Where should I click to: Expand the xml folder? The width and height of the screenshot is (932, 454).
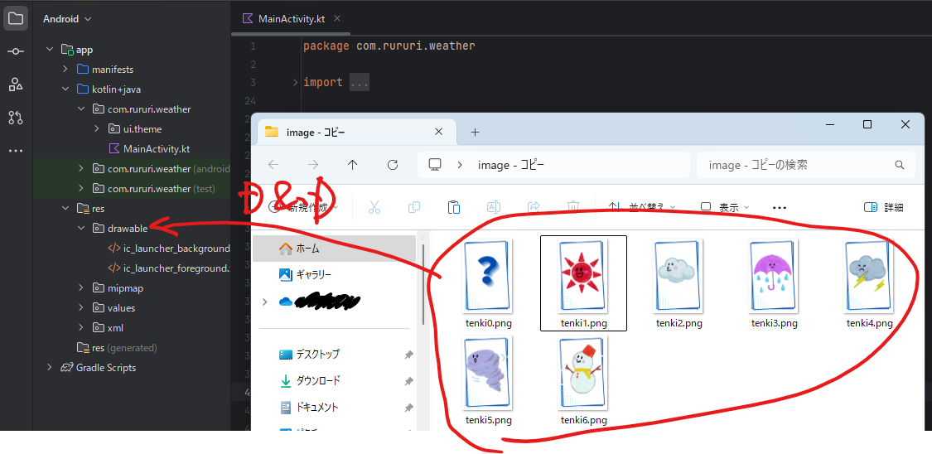tap(81, 327)
